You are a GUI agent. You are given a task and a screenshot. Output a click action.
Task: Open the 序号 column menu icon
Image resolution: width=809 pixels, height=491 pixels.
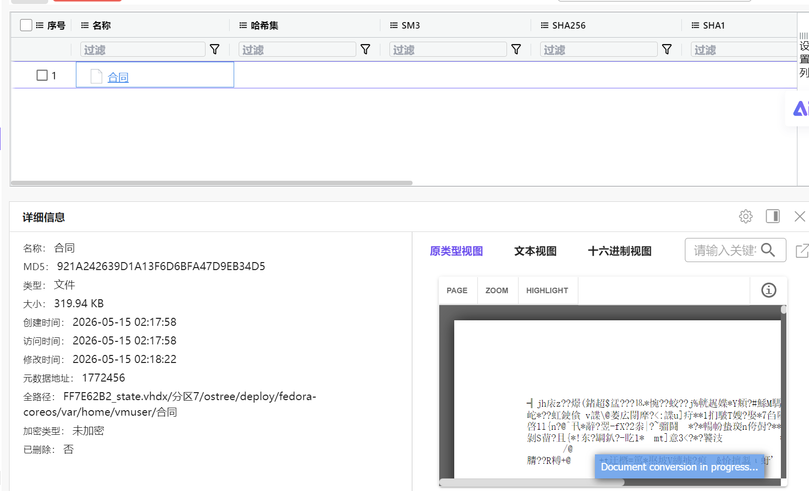pyautogui.click(x=40, y=25)
